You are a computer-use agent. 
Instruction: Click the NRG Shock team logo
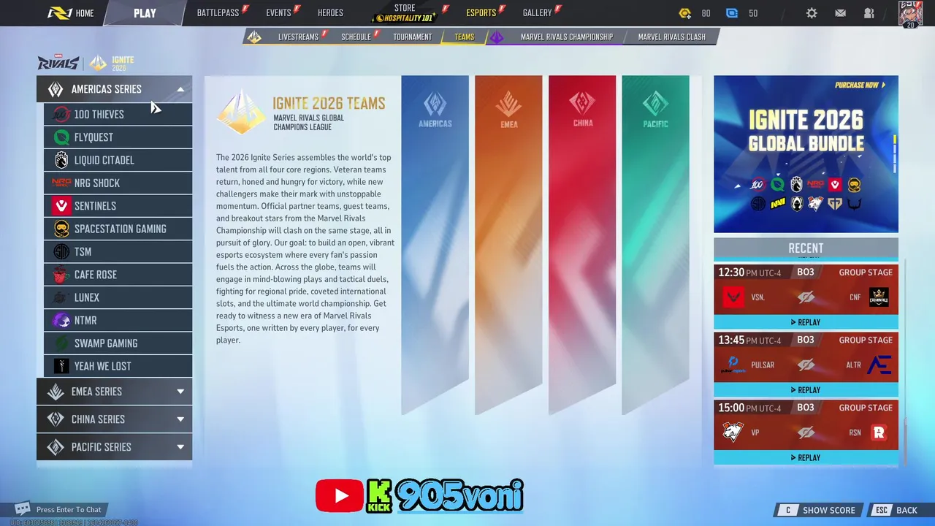tap(62, 183)
